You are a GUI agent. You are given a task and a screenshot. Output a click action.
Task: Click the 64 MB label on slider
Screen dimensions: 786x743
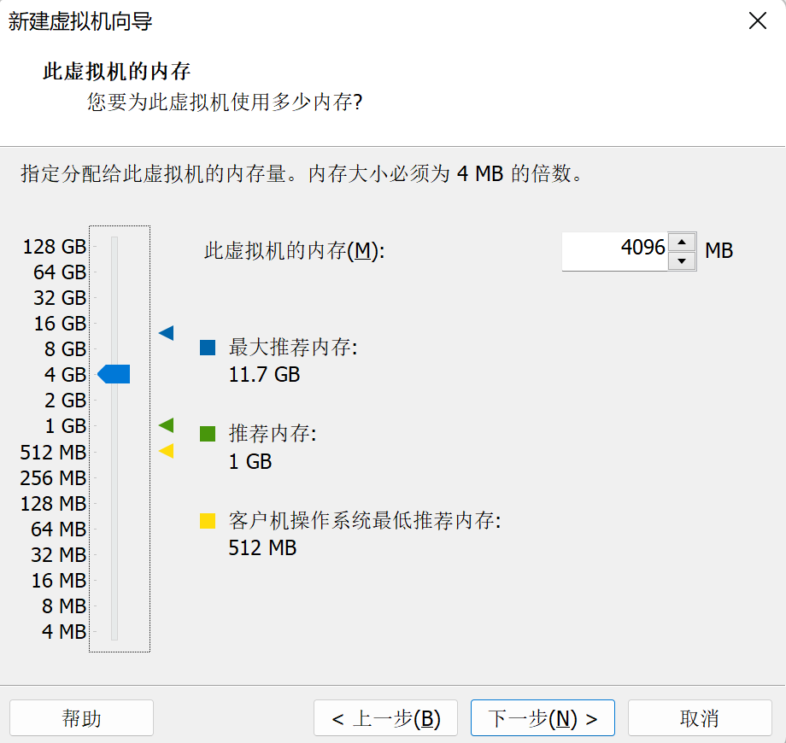click(x=59, y=529)
